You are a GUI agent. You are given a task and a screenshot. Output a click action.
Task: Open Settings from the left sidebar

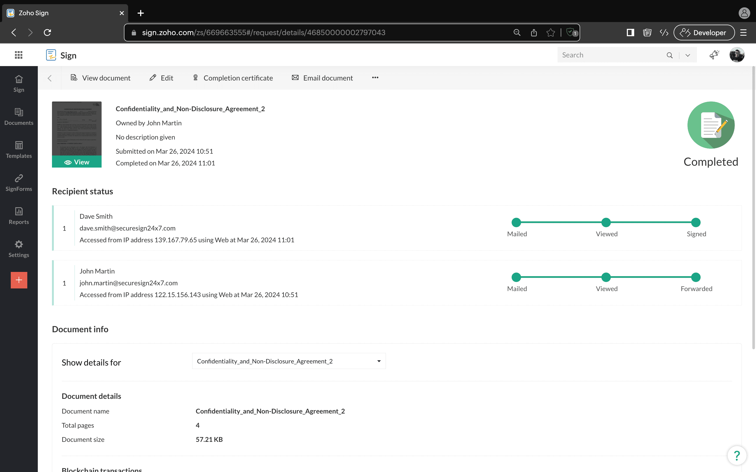[19, 249]
